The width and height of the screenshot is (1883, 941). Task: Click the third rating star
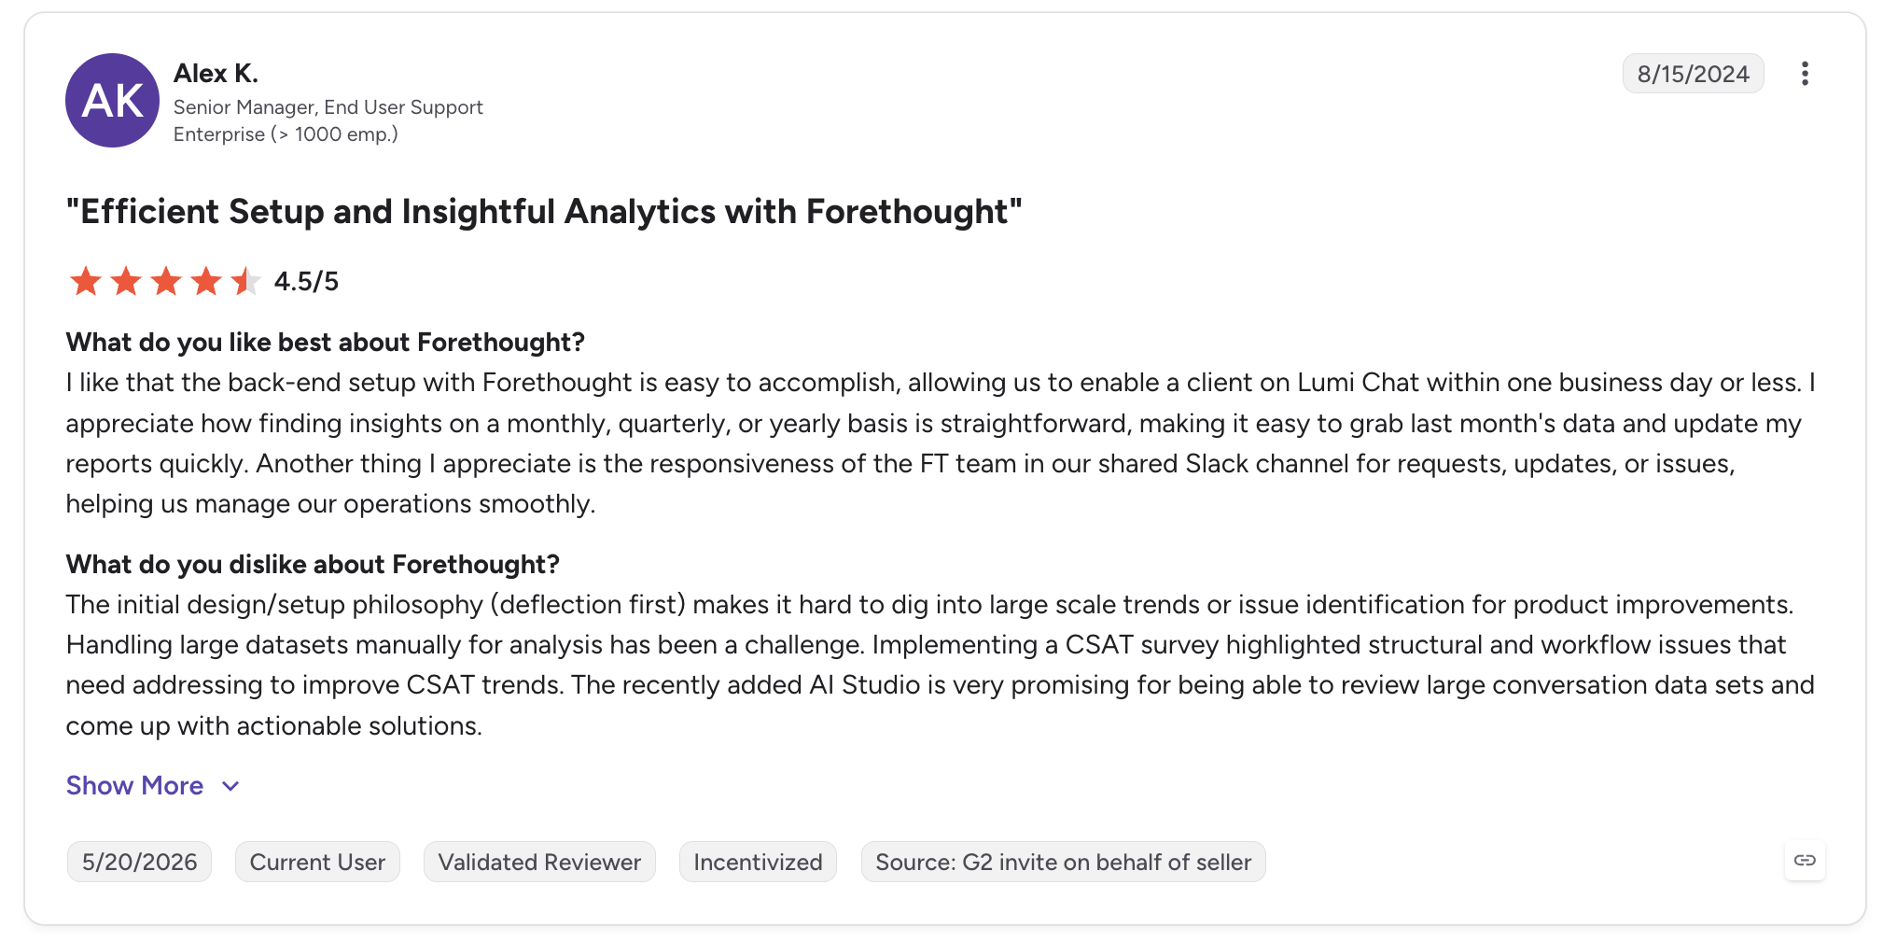tap(166, 281)
